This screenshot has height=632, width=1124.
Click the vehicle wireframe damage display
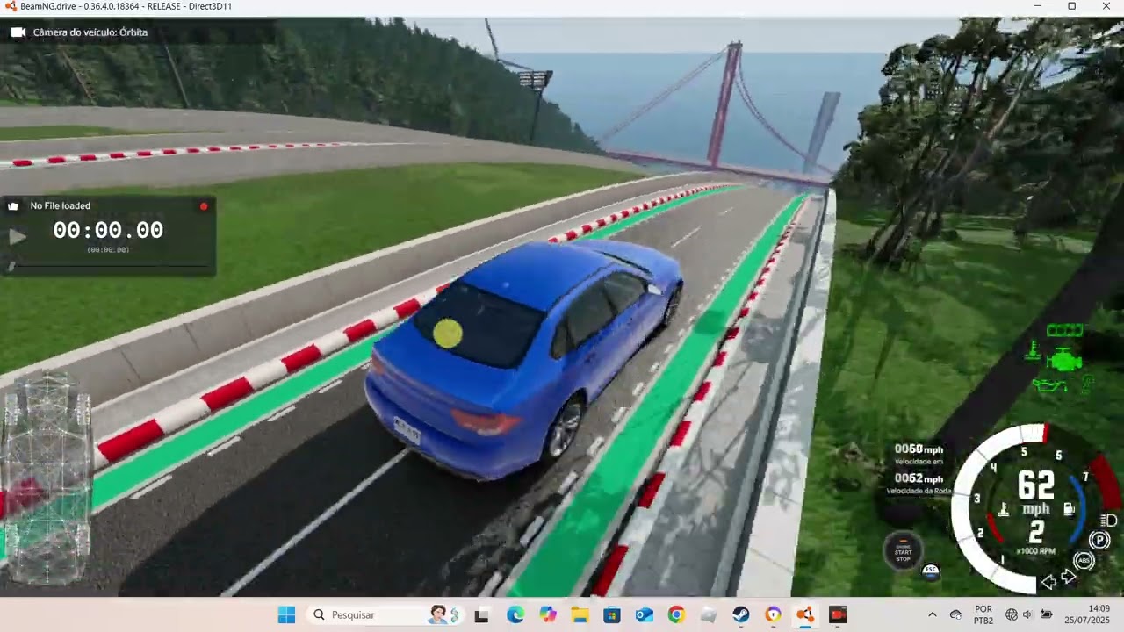coord(47,478)
